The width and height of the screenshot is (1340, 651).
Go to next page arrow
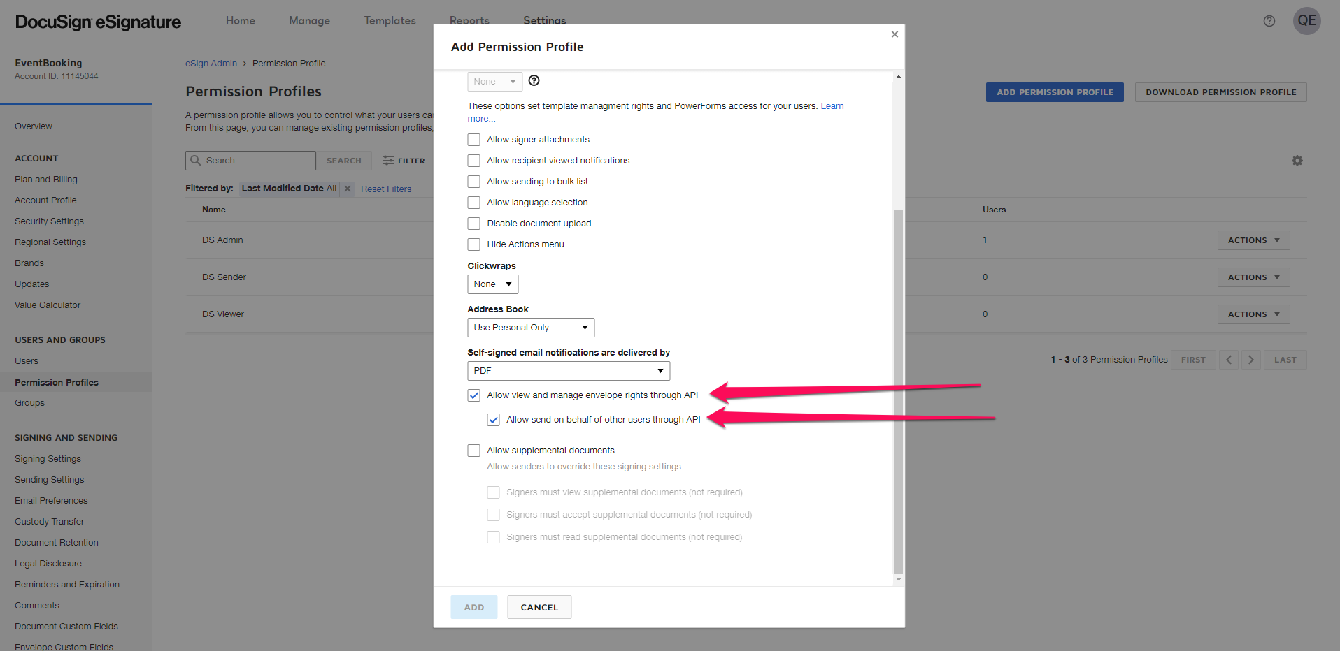[x=1251, y=360]
